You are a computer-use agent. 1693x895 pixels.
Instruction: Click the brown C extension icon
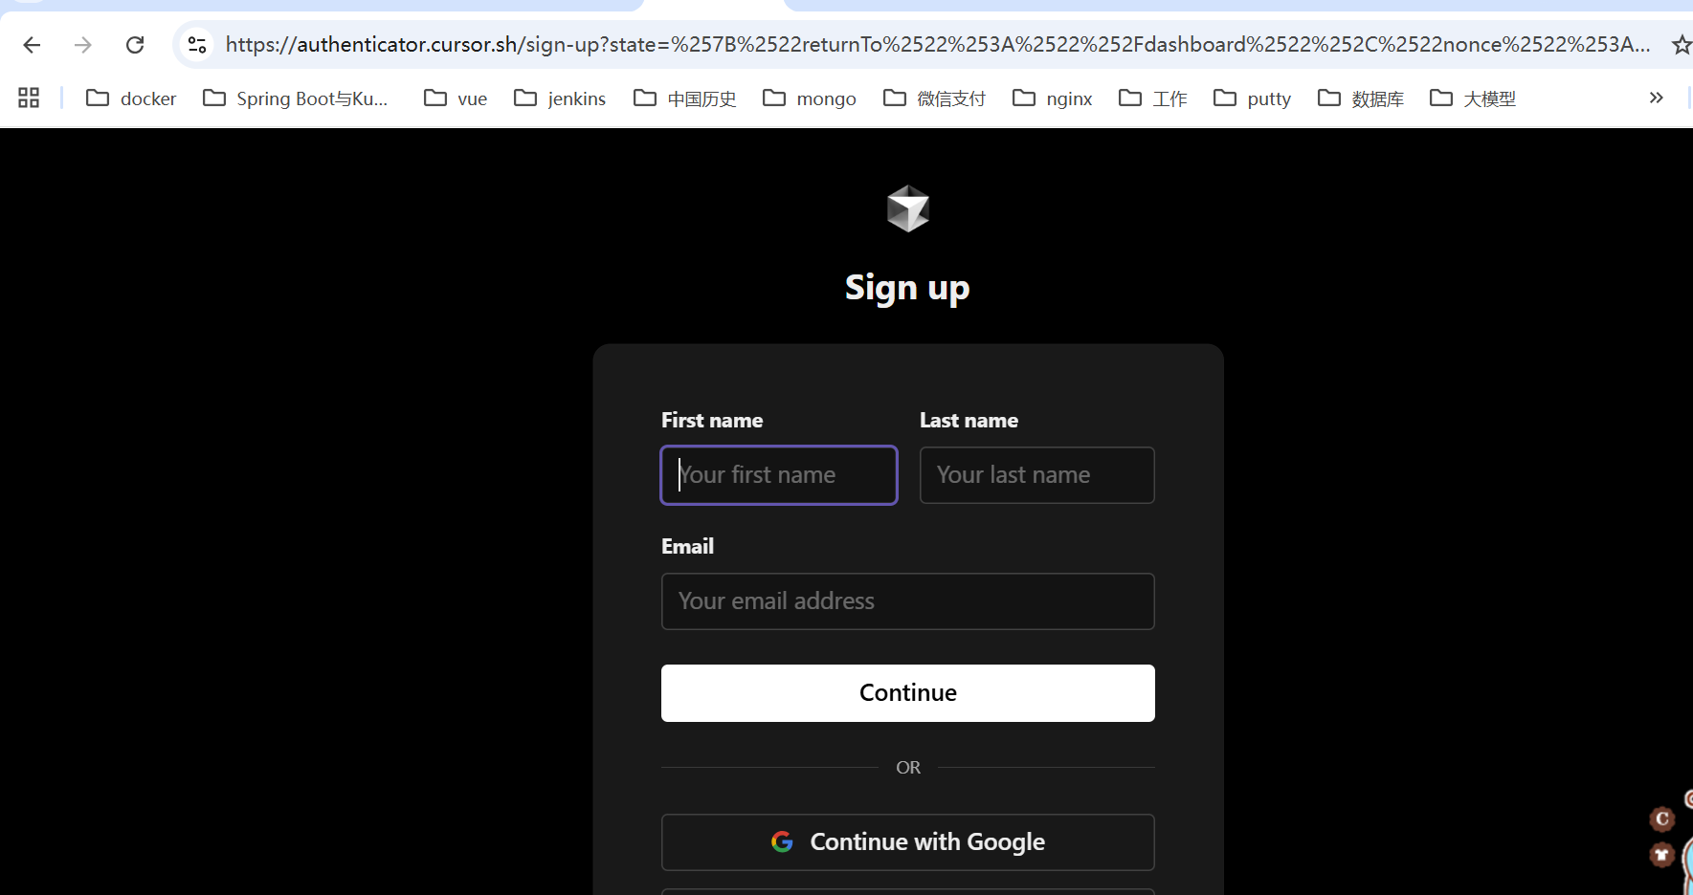[x=1662, y=819]
